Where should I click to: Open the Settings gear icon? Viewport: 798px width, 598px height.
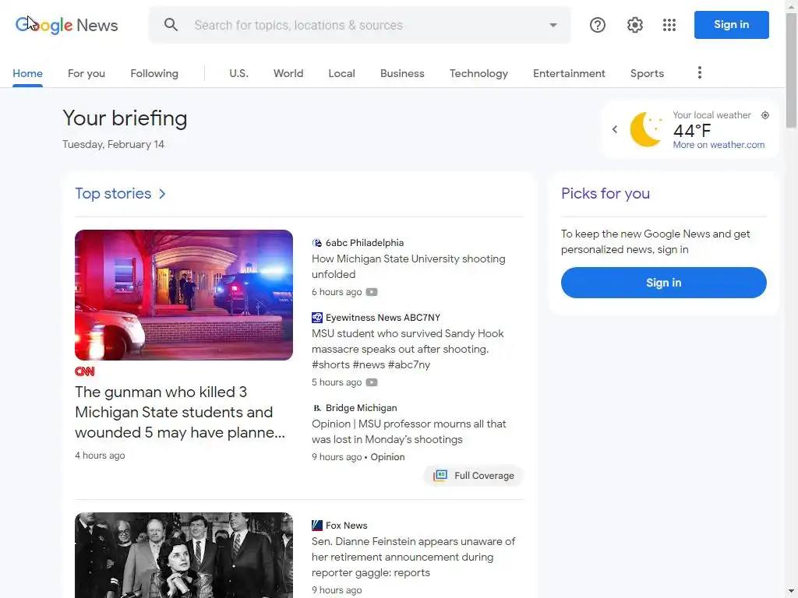(x=634, y=25)
